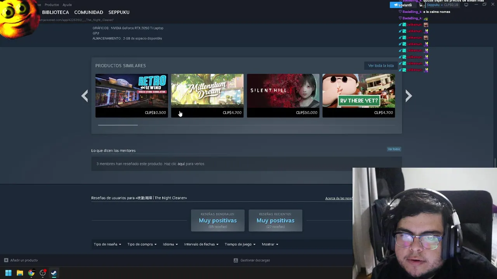Image resolution: width=497 pixels, height=279 pixels.
Task: Click the CLP$10.500 price label
Action: click(155, 113)
